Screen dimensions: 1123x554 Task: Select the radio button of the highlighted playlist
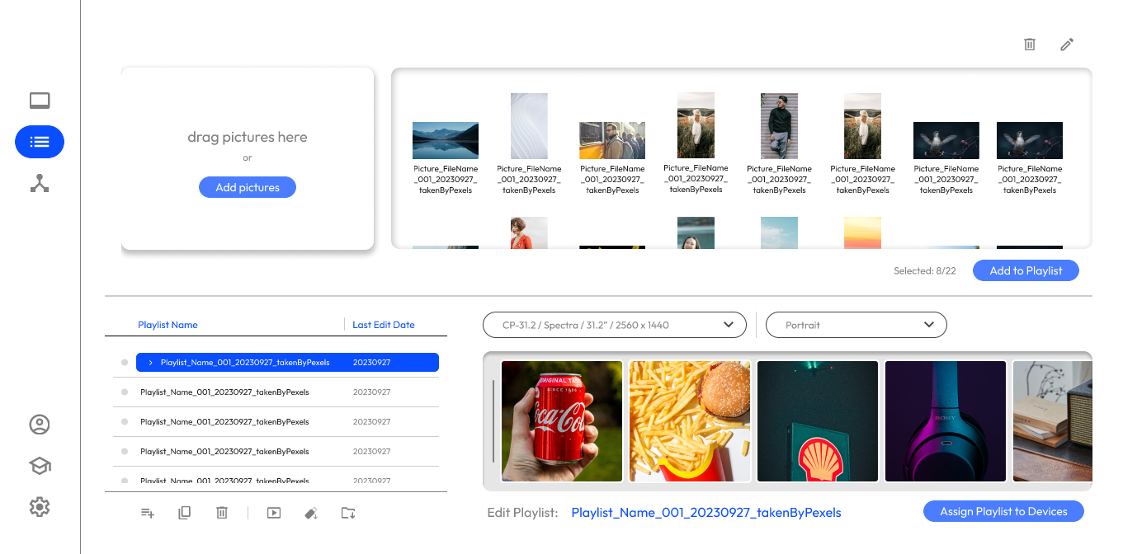(124, 362)
